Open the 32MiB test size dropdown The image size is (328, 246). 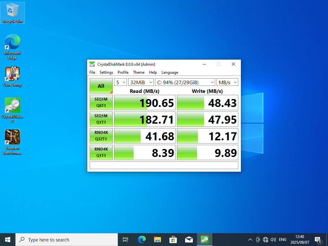point(141,82)
